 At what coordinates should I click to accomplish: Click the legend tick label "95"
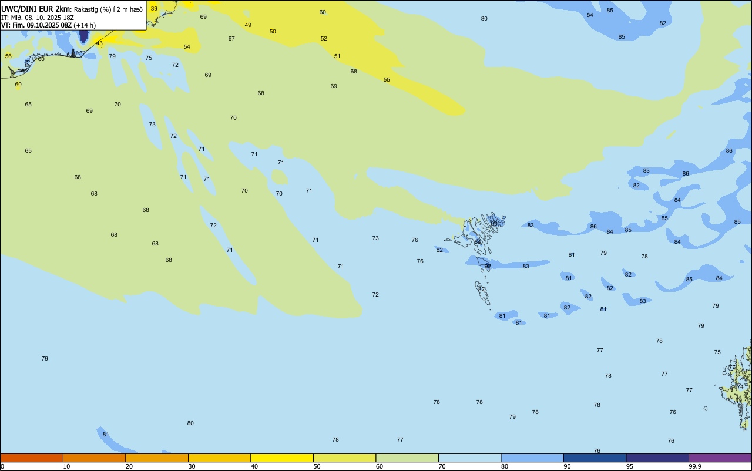[630, 466]
